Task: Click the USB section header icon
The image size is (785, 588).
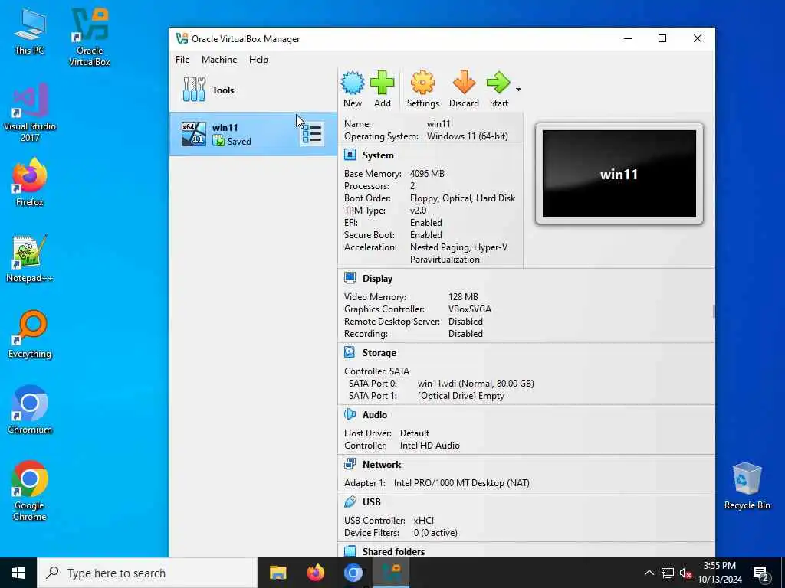Action: (x=350, y=501)
